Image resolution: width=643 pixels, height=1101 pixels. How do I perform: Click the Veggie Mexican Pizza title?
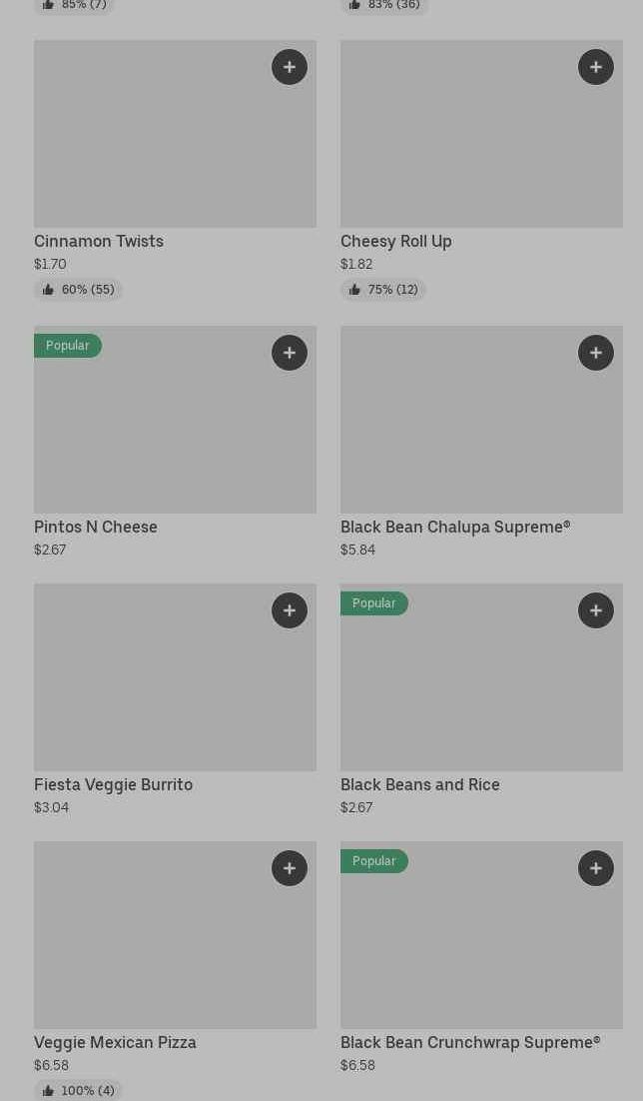click(115, 1042)
